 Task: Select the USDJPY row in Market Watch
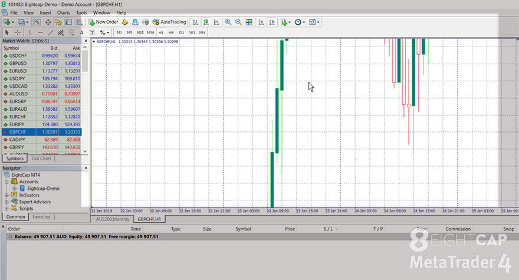42,78
